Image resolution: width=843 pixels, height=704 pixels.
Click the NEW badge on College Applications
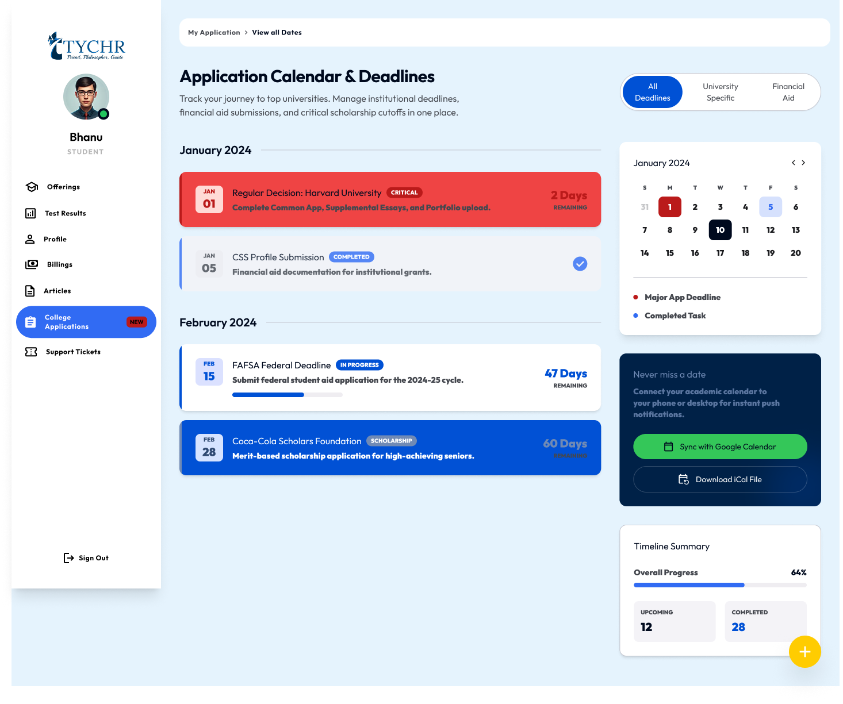point(137,322)
